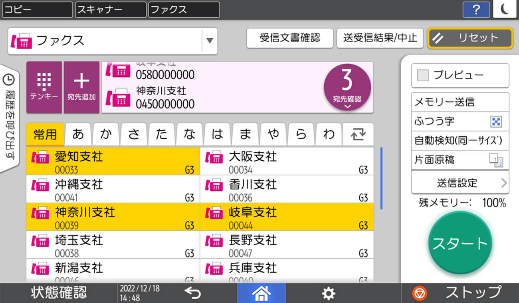Open the numeric keypad (テンキー)
Image resolution: width=519 pixels, height=303 pixels.
44,86
